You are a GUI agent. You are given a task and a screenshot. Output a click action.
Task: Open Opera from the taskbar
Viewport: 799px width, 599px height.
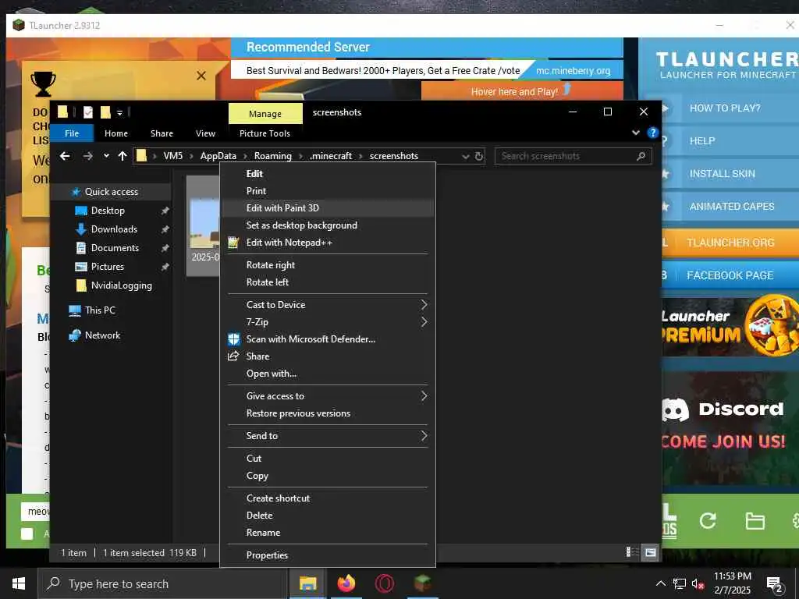tap(385, 583)
